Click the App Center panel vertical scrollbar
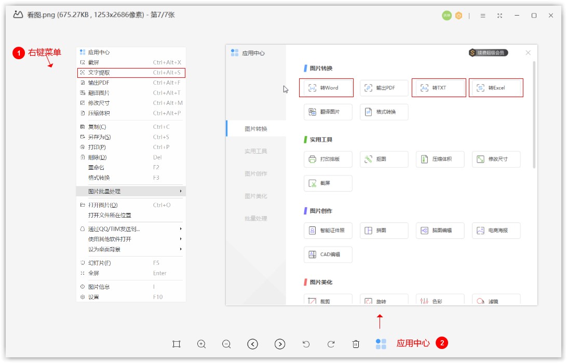 (534, 114)
